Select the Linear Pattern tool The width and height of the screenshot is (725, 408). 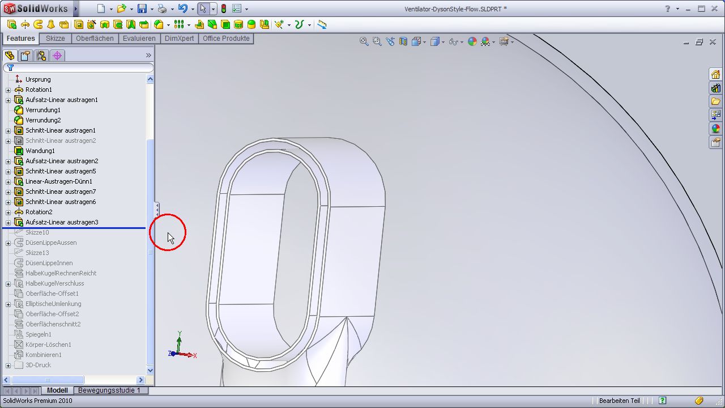(x=179, y=24)
